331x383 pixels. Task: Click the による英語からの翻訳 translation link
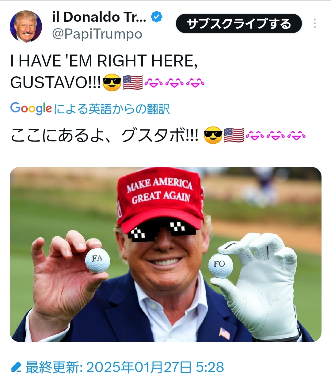pos(112,109)
